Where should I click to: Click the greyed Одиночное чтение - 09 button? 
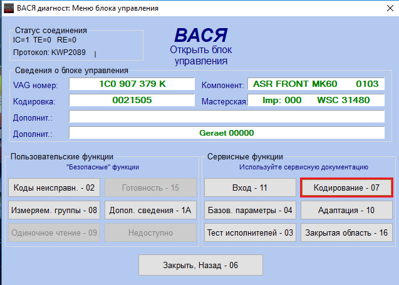pyautogui.click(x=54, y=232)
